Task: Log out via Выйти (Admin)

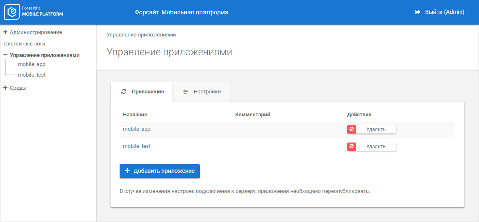Action: tap(440, 12)
